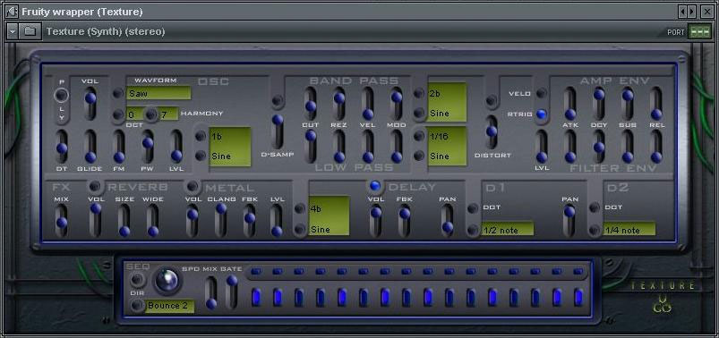Click the HARMONY value field showing 7

click(168, 114)
